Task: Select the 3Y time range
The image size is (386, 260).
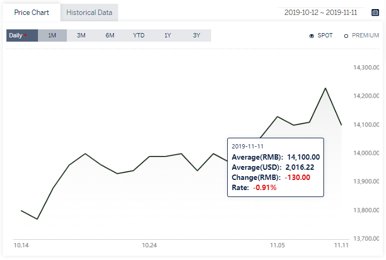Action: [x=196, y=35]
